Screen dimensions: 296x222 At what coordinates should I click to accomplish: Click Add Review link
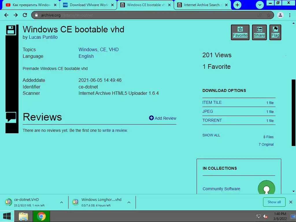(x=162, y=118)
